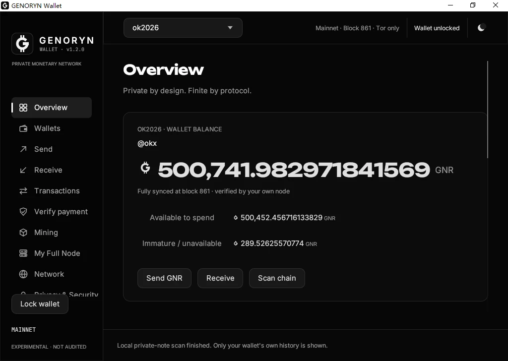This screenshot has width=508, height=361.
Task: Open the Transactions section
Action: (x=52, y=191)
